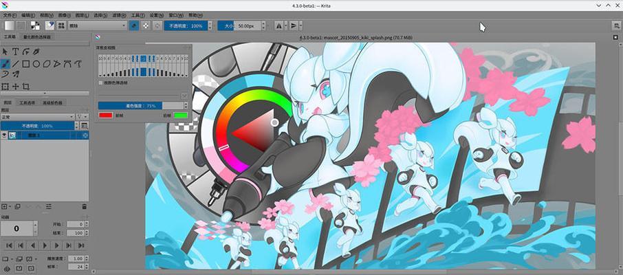Expand vertical mirror options arrow
This screenshot has height=275, width=623.
point(300,25)
